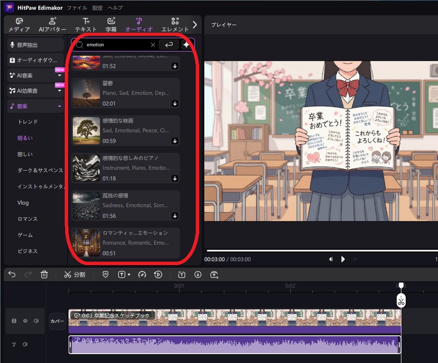Click the export icon in timeline toolbar
The image size is (438, 363).
coord(215,274)
